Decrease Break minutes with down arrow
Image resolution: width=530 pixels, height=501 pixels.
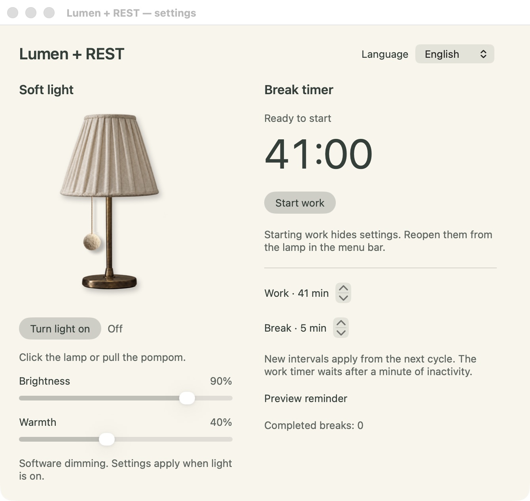(x=341, y=333)
